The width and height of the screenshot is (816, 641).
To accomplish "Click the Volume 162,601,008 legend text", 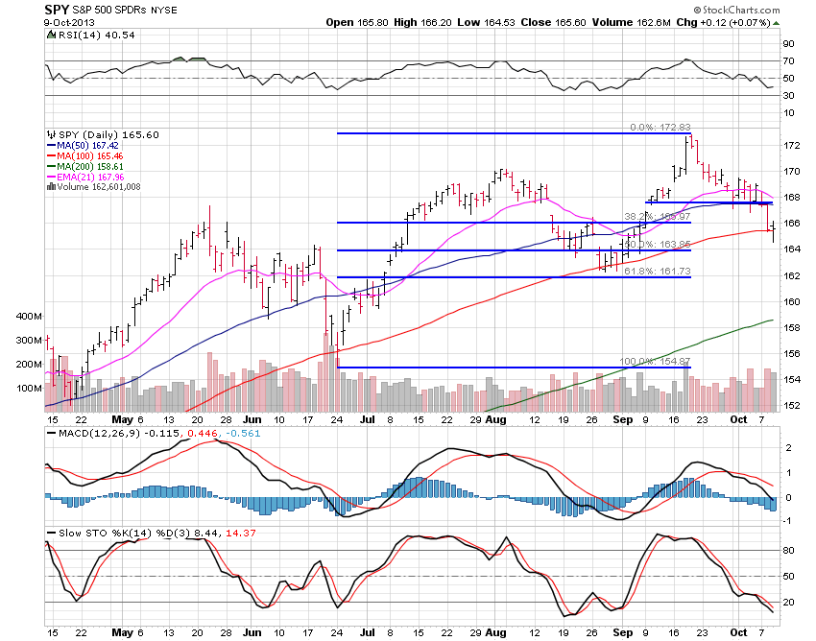I will (x=99, y=187).
